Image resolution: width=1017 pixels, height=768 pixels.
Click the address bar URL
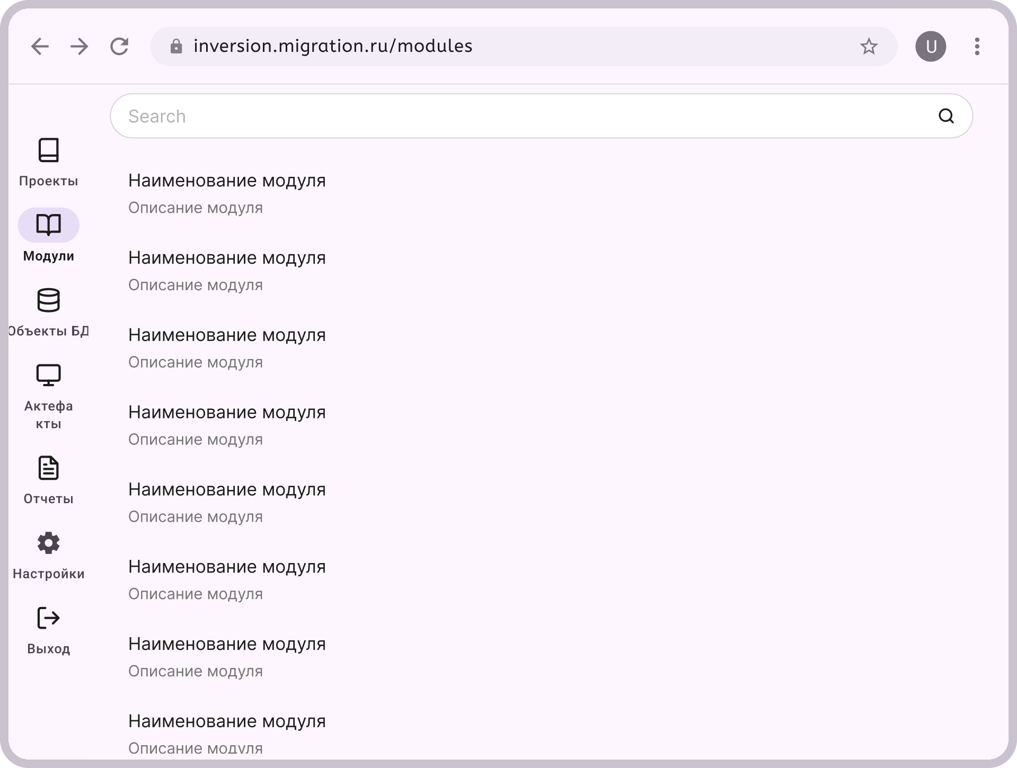333,46
